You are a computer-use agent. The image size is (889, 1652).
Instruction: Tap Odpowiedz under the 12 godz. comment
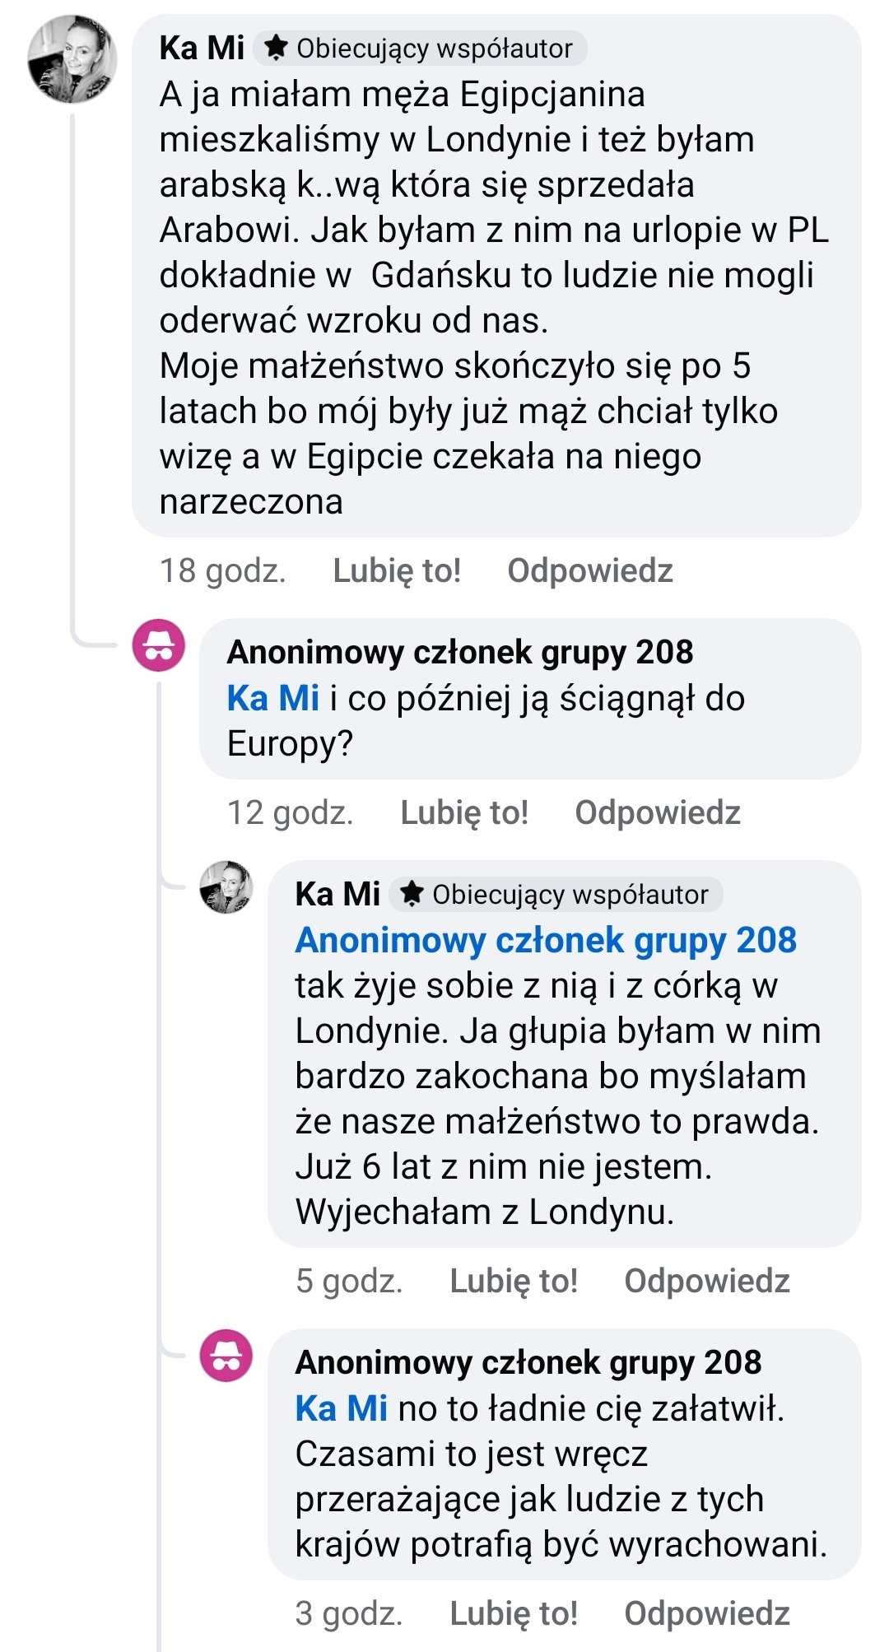658,812
